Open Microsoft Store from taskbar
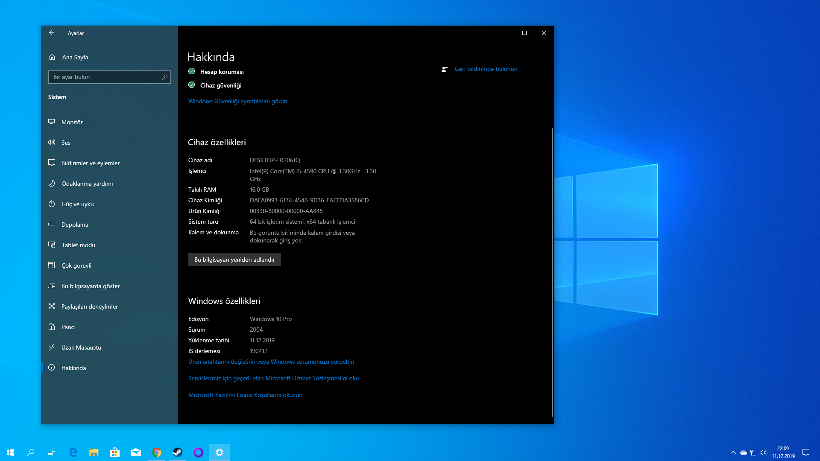Screen dimensions: 820x461 pos(115,452)
